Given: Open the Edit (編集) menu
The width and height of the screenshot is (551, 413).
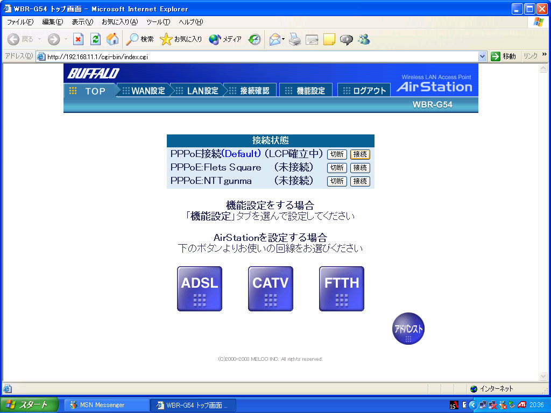Looking at the screenshot, I should coord(52,22).
